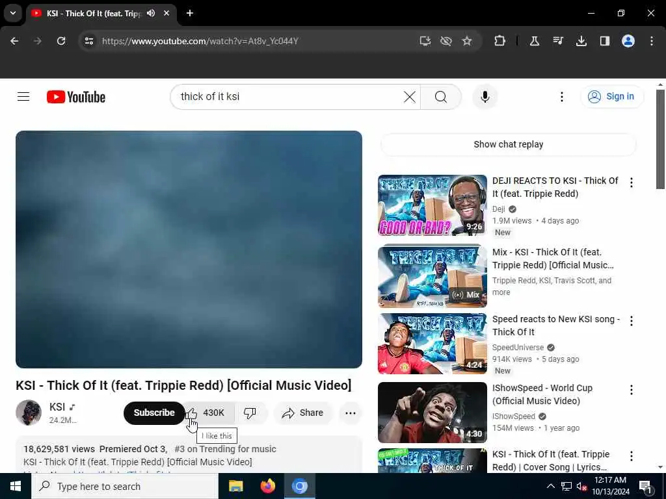Screen dimensions: 666x499
Task: Open 'Mix - KSI - Thick Of It' title
Action: coord(553,259)
